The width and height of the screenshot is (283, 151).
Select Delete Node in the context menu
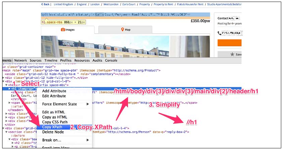(53, 132)
